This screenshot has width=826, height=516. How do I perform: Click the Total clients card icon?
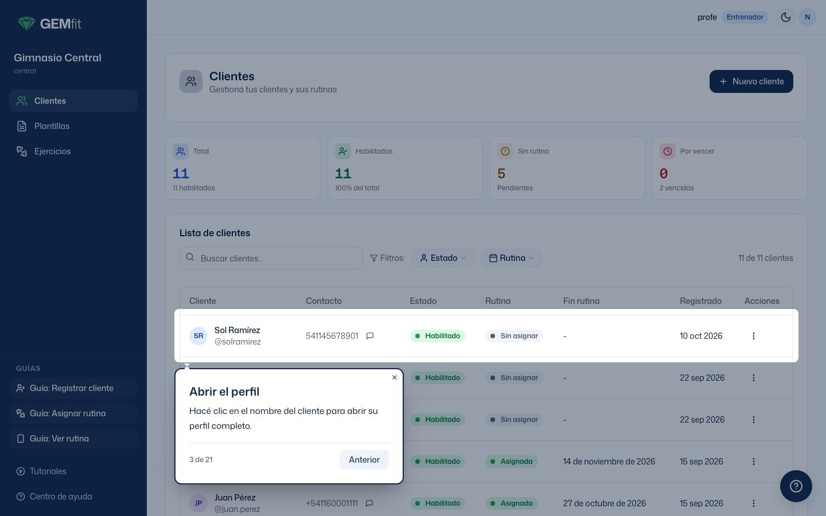point(181,151)
